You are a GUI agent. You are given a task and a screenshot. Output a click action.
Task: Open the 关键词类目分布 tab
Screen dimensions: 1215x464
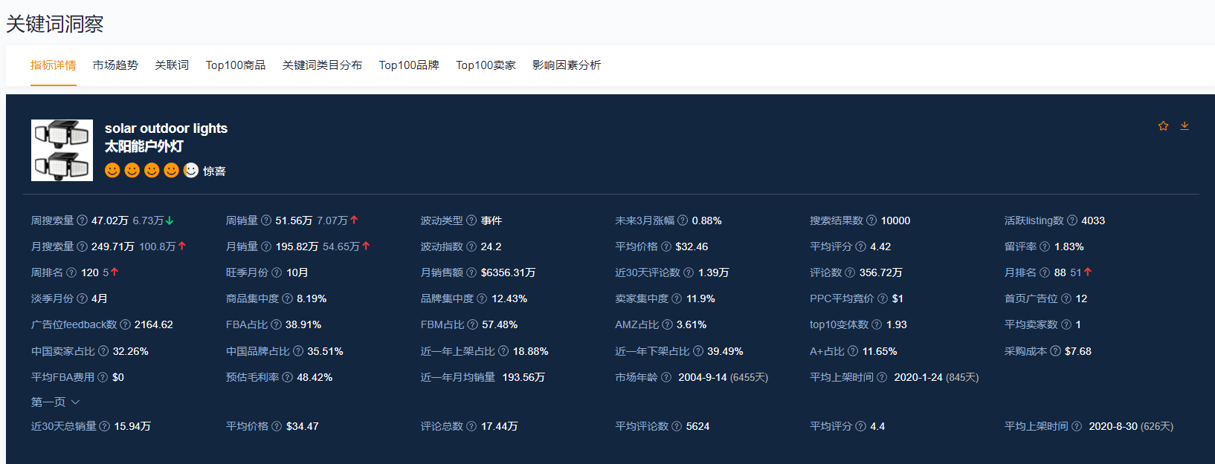tap(322, 65)
